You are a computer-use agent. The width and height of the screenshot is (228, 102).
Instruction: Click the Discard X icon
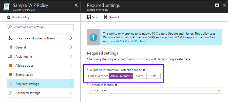coord(105,17)
